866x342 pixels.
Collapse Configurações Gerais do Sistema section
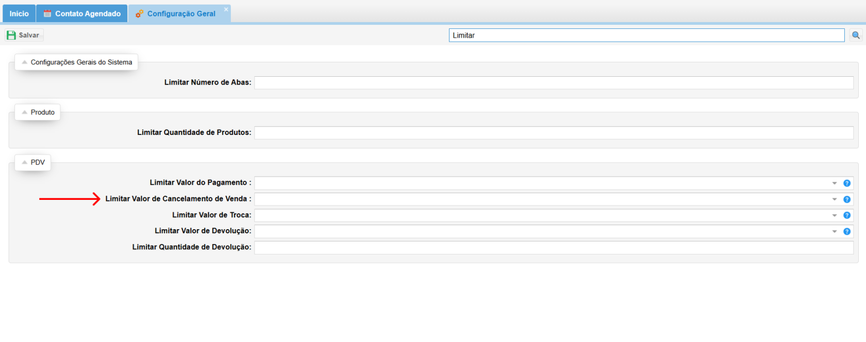[24, 62]
